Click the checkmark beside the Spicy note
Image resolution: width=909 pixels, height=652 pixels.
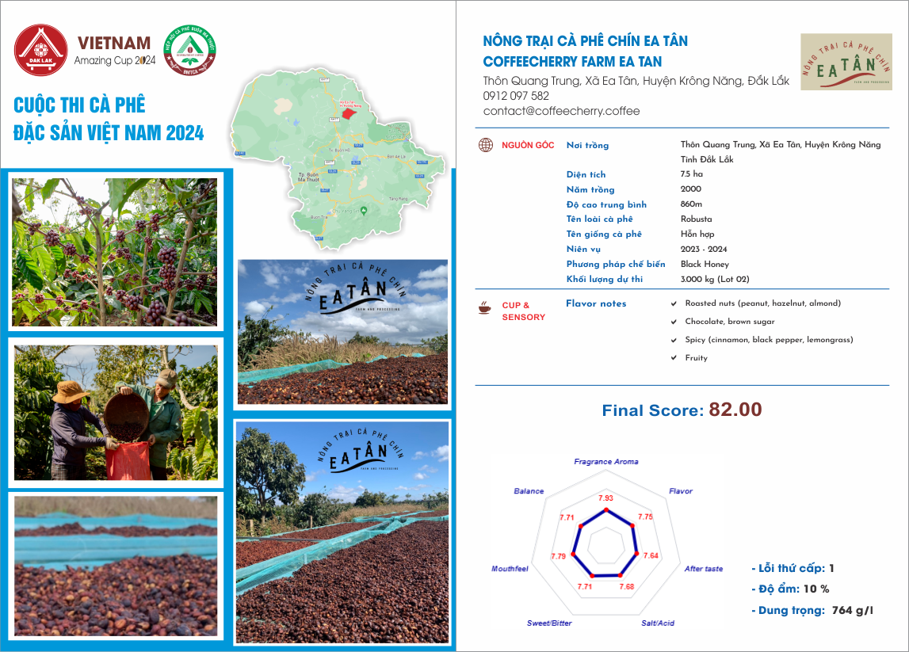(674, 340)
